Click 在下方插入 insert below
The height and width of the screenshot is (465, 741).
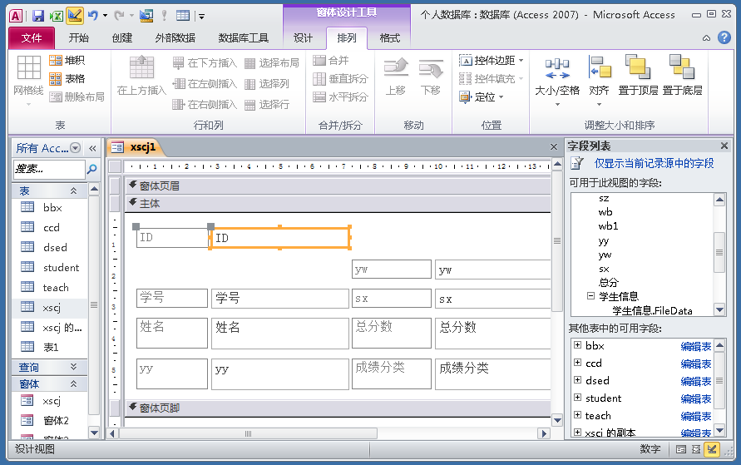(x=205, y=63)
